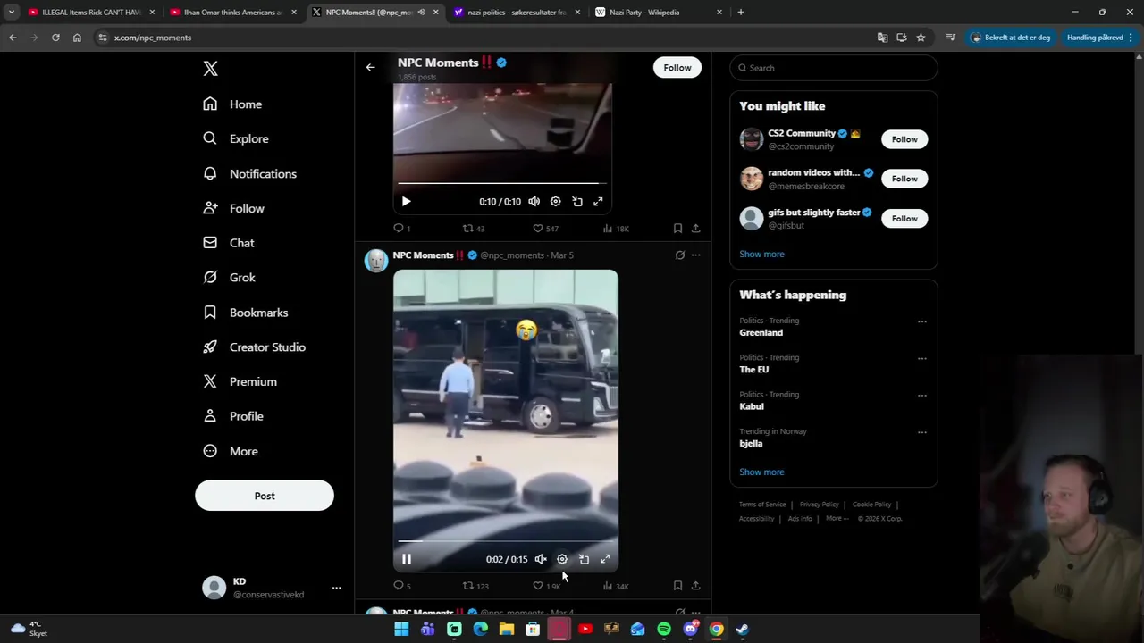Like the post with 547 likes
Image resolution: width=1144 pixels, height=643 pixels.
[545, 229]
